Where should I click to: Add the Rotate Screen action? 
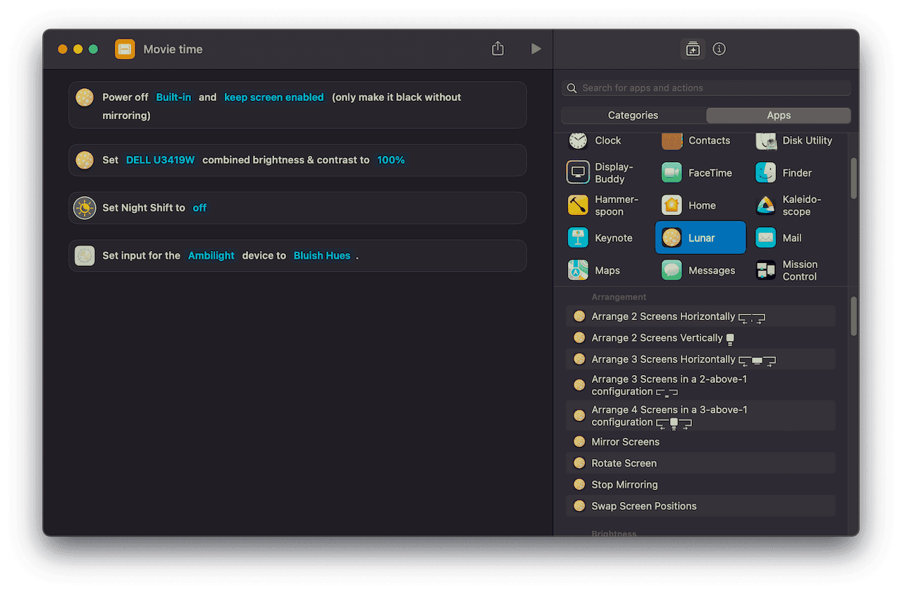700,463
